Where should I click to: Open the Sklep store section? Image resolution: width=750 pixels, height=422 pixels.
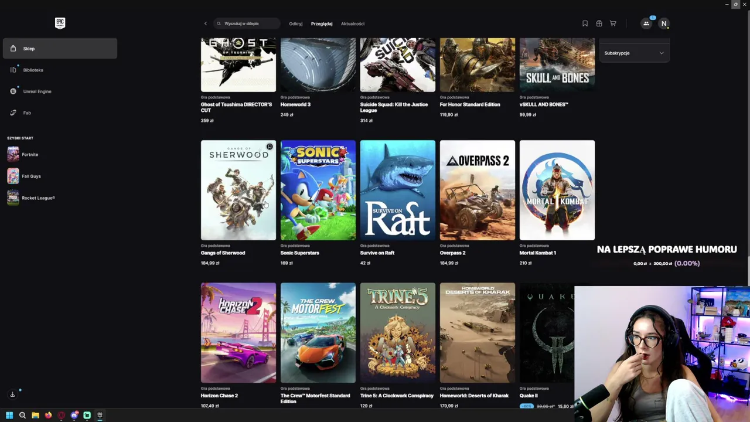(x=60, y=49)
